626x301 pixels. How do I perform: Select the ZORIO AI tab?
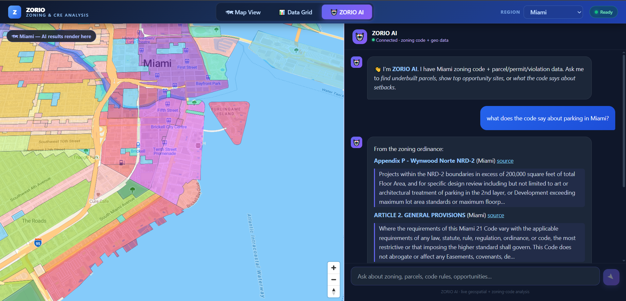[347, 12]
